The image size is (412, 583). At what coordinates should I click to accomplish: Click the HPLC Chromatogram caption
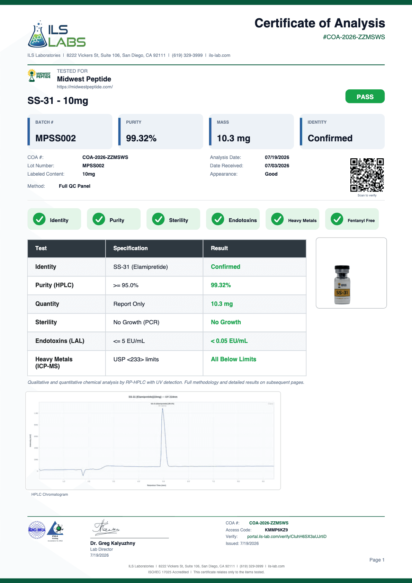tap(50, 494)
